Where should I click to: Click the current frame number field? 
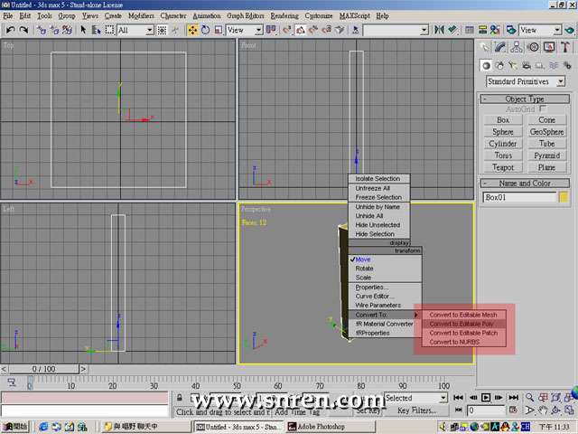[x=486, y=410]
